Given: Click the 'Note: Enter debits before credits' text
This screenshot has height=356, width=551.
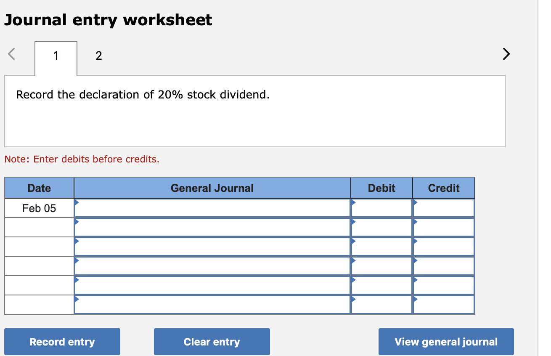Looking at the screenshot, I should point(82,159).
